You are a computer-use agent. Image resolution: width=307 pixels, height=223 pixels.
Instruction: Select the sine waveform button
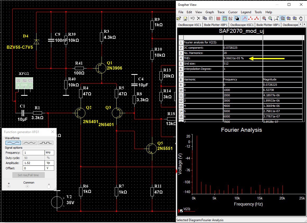point(13,143)
